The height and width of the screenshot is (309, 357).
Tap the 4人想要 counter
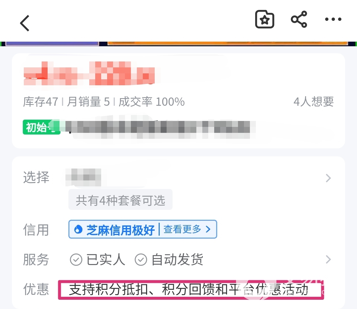[313, 101]
